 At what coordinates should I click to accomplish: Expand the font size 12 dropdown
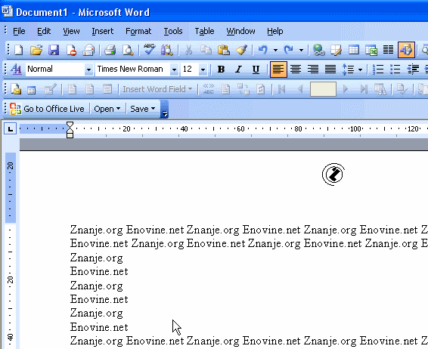[203, 69]
